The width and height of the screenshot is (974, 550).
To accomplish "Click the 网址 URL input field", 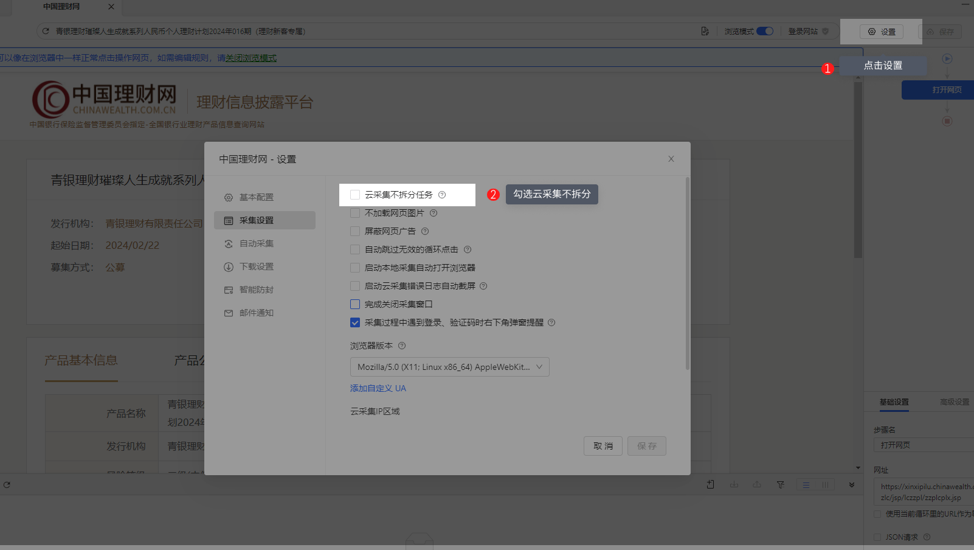I will tap(924, 492).
